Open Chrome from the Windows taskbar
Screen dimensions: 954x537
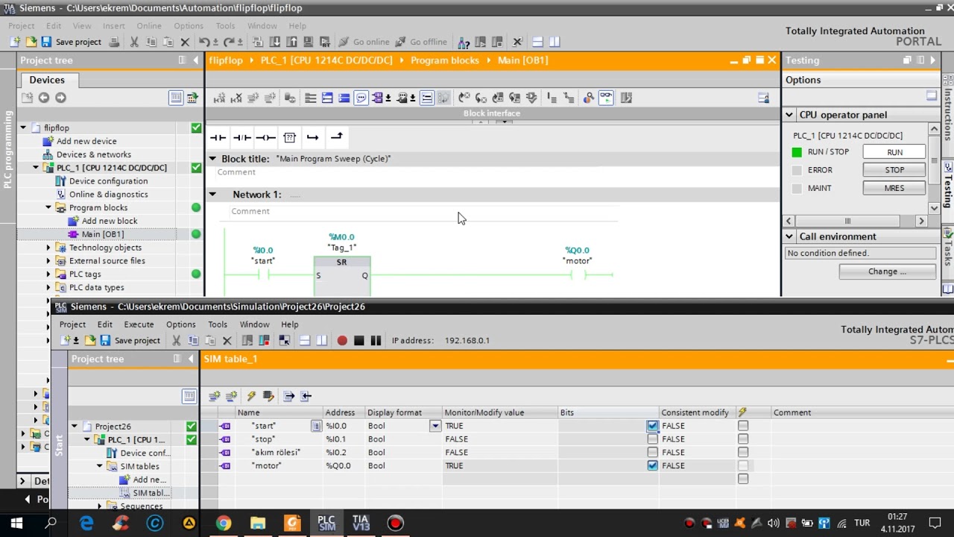224,523
